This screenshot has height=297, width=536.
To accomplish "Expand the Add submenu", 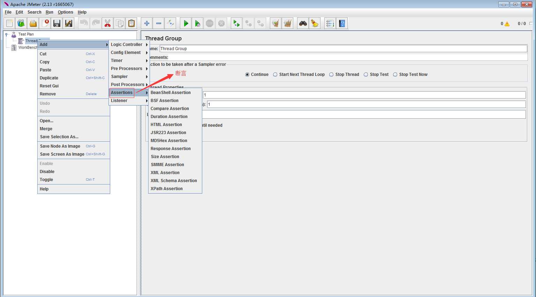I will pos(74,45).
